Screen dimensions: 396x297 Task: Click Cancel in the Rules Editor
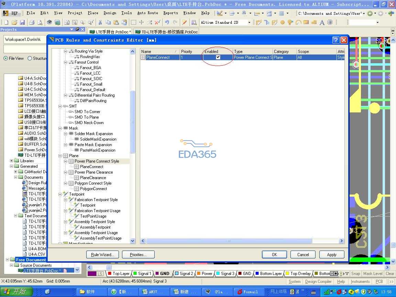(x=303, y=255)
